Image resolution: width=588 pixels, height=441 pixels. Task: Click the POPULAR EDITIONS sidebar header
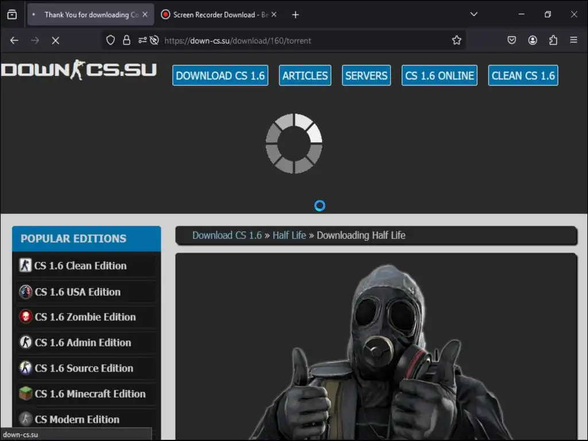[x=87, y=238]
